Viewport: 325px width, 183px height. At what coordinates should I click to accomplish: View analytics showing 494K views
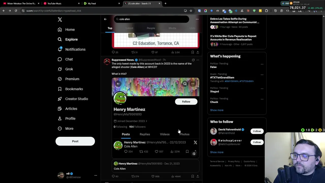click(176, 176)
